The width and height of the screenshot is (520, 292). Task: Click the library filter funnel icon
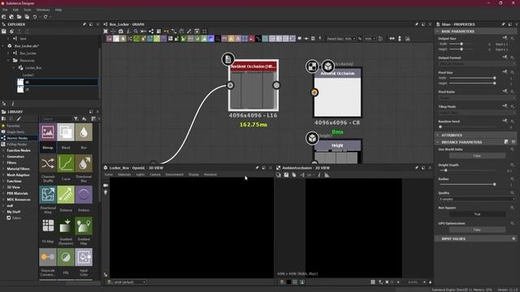click(x=76, y=118)
